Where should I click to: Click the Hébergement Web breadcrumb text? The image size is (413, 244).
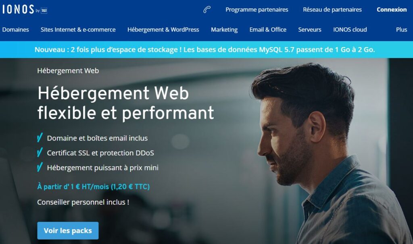tap(68, 71)
